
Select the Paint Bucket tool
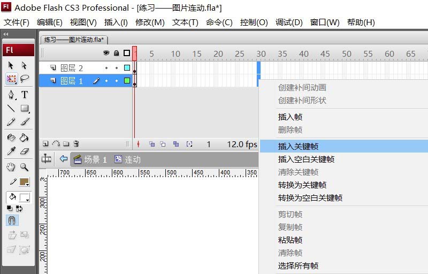tap(24, 138)
